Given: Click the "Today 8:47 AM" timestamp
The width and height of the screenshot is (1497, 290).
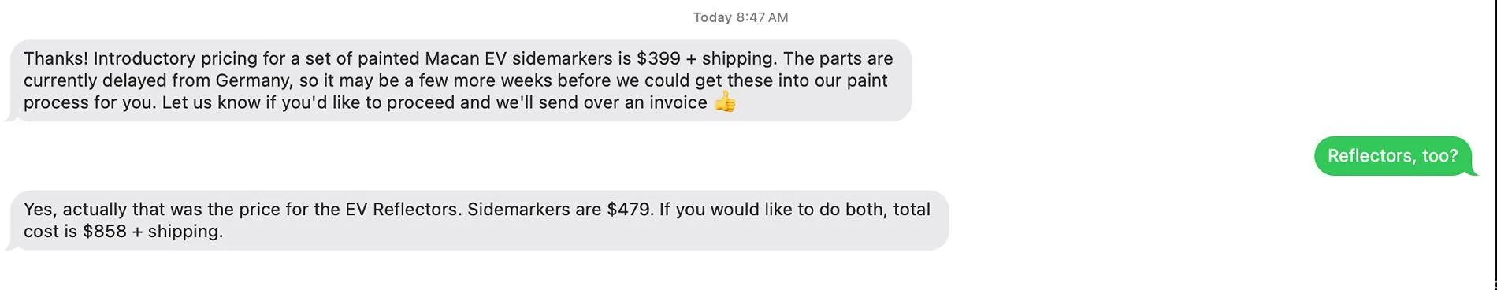Looking at the screenshot, I should [741, 17].
